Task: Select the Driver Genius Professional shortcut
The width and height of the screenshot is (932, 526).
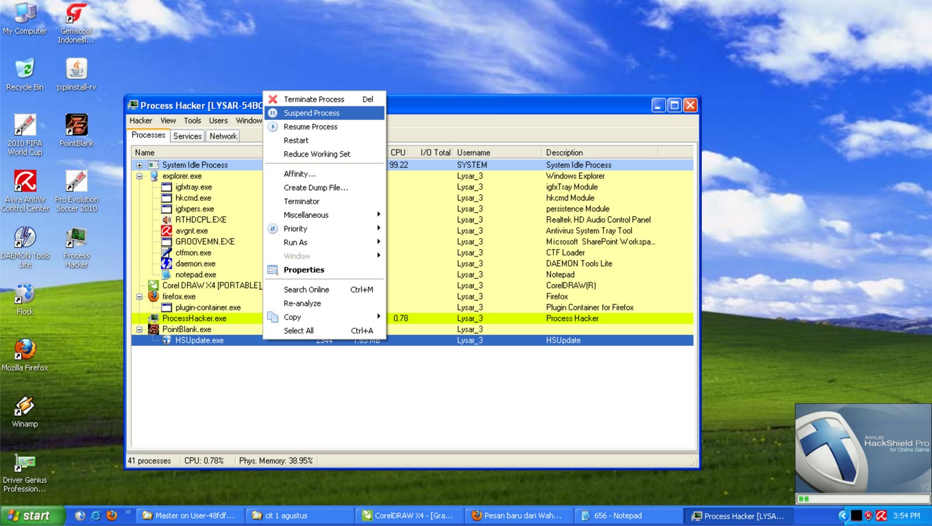Action: click(24, 472)
